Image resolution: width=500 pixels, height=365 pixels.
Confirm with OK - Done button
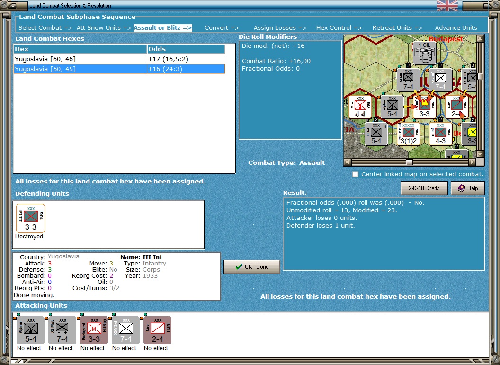tap(252, 267)
